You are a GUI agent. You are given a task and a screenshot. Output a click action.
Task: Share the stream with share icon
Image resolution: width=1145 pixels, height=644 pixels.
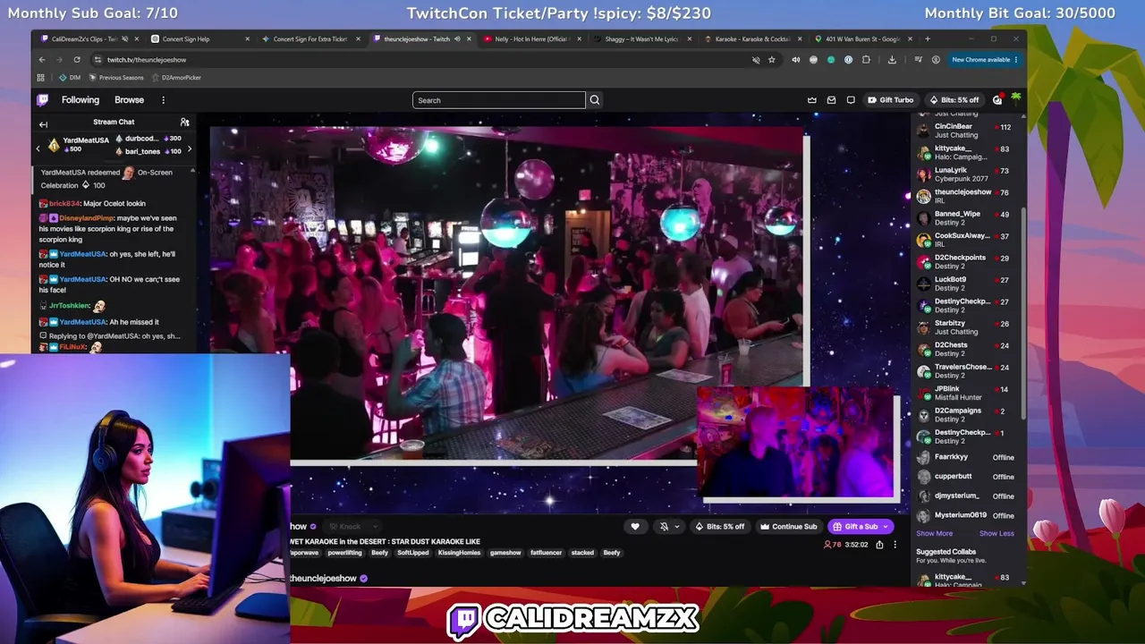click(x=880, y=545)
